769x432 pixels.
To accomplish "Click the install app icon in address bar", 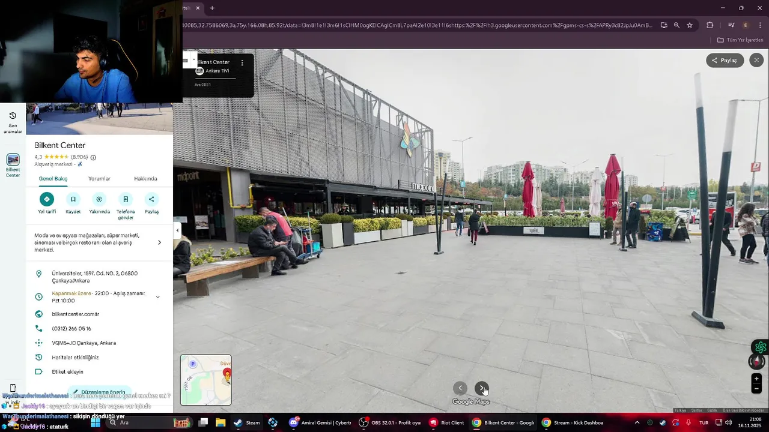I will (x=663, y=25).
